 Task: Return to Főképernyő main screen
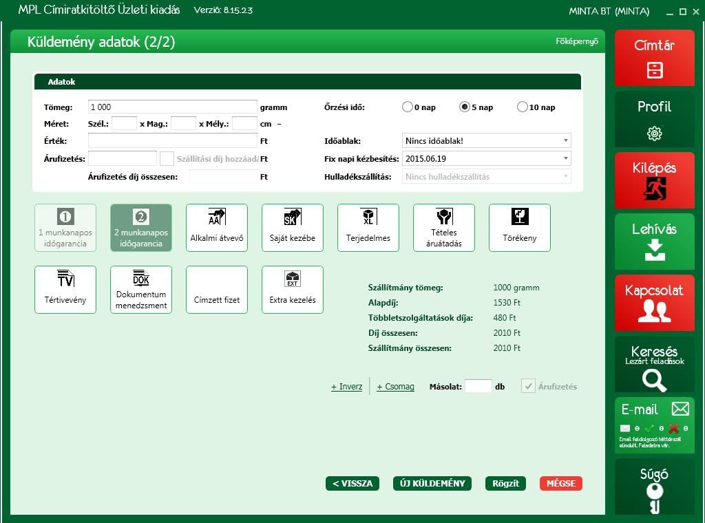point(577,41)
